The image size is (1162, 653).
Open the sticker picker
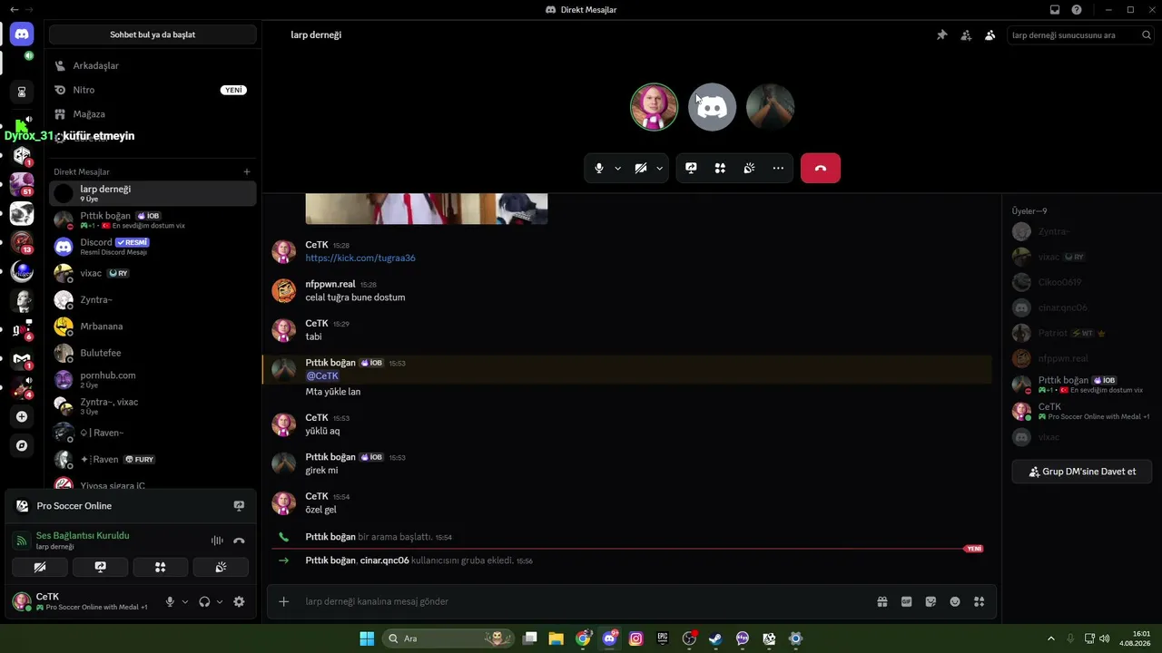point(931,601)
